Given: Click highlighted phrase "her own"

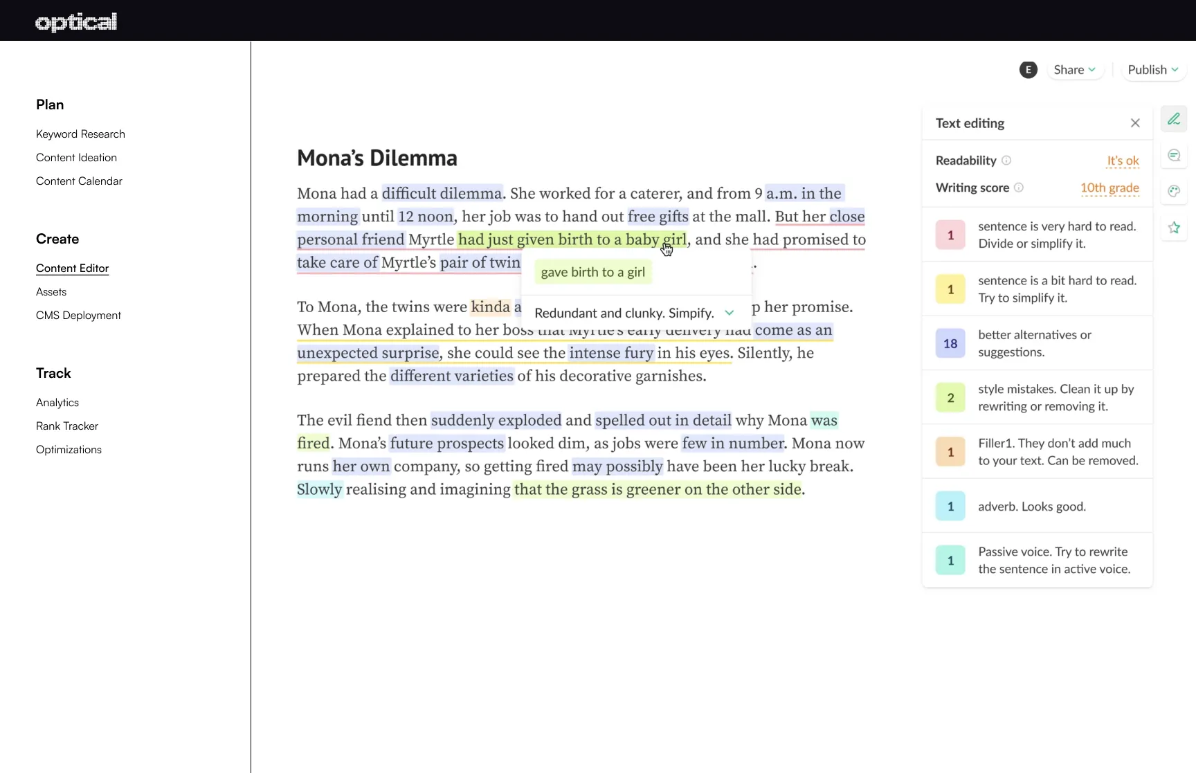Looking at the screenshot, I should [361, 466].
